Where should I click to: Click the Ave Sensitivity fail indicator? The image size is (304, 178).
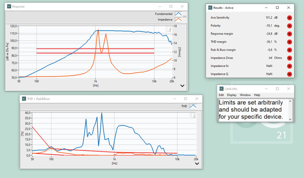pyautogui.click(x=289, y=18)
